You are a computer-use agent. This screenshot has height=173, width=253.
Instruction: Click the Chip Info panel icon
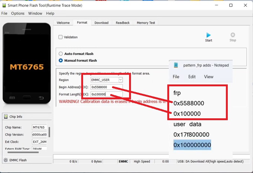click(6, 116)
